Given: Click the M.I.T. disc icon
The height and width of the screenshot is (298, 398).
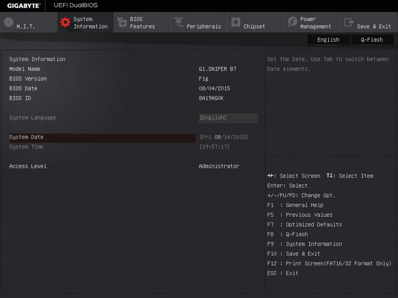Looking at the screenshot, I should click(x=9, y=22).
